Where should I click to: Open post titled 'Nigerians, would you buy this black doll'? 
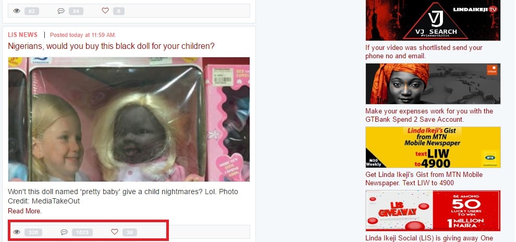[x=111, y=46]
